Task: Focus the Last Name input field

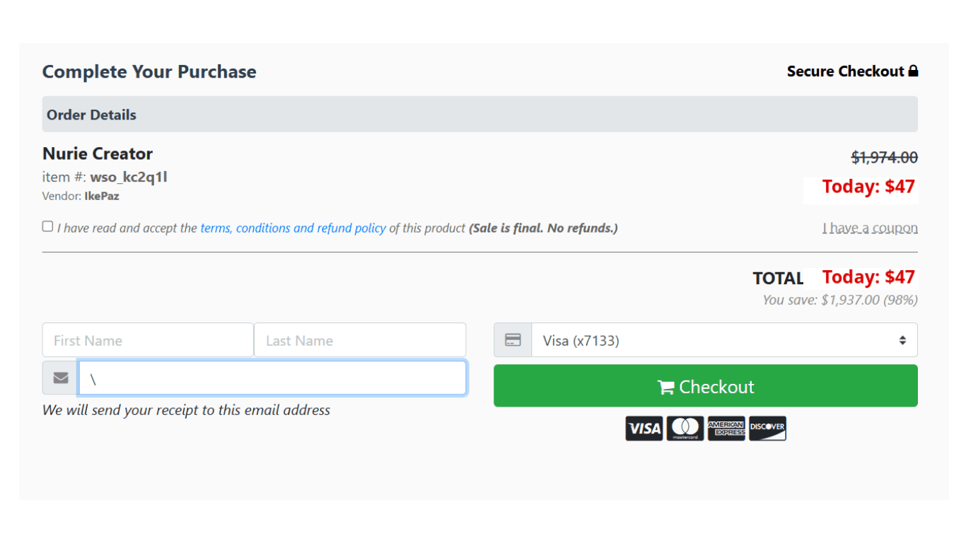Action: 360,340
